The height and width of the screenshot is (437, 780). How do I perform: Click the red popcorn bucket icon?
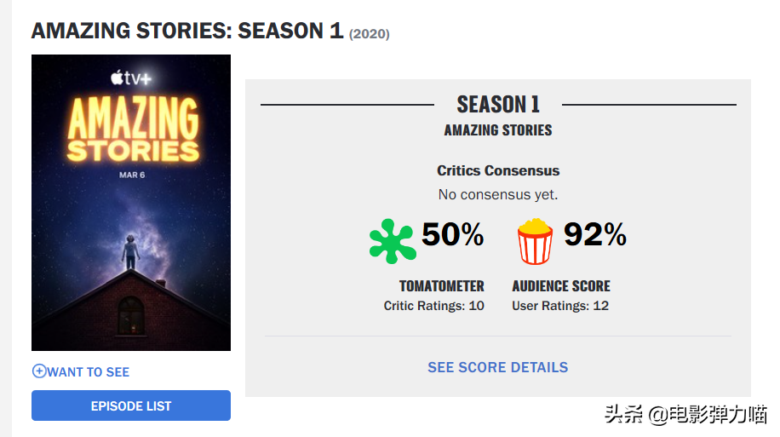point(536,241)
